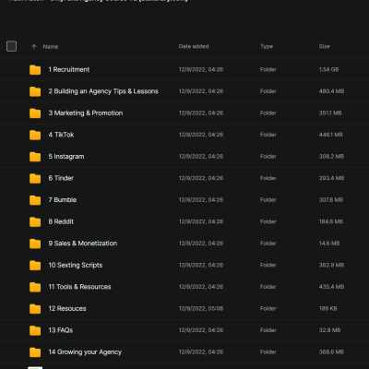Open the '1 Recruitment' folder name

(x=69, y=69)
